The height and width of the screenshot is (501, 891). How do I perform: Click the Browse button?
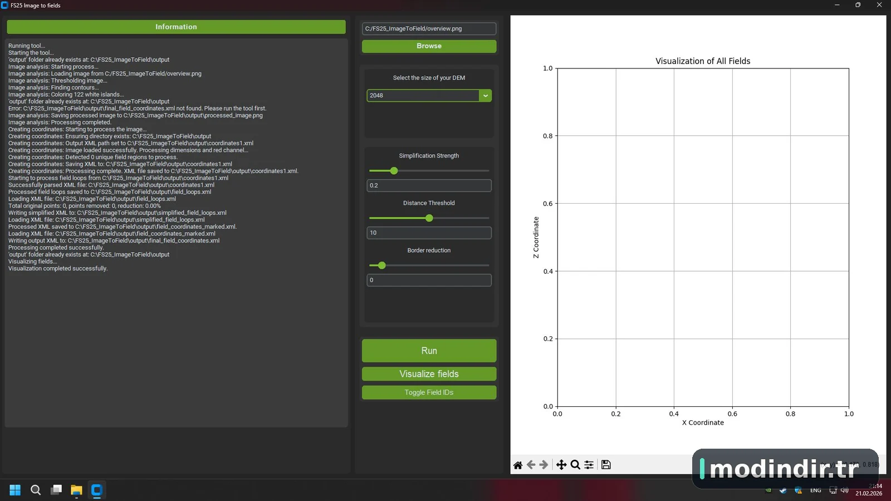pyautogui.click(x=429, y=46)
